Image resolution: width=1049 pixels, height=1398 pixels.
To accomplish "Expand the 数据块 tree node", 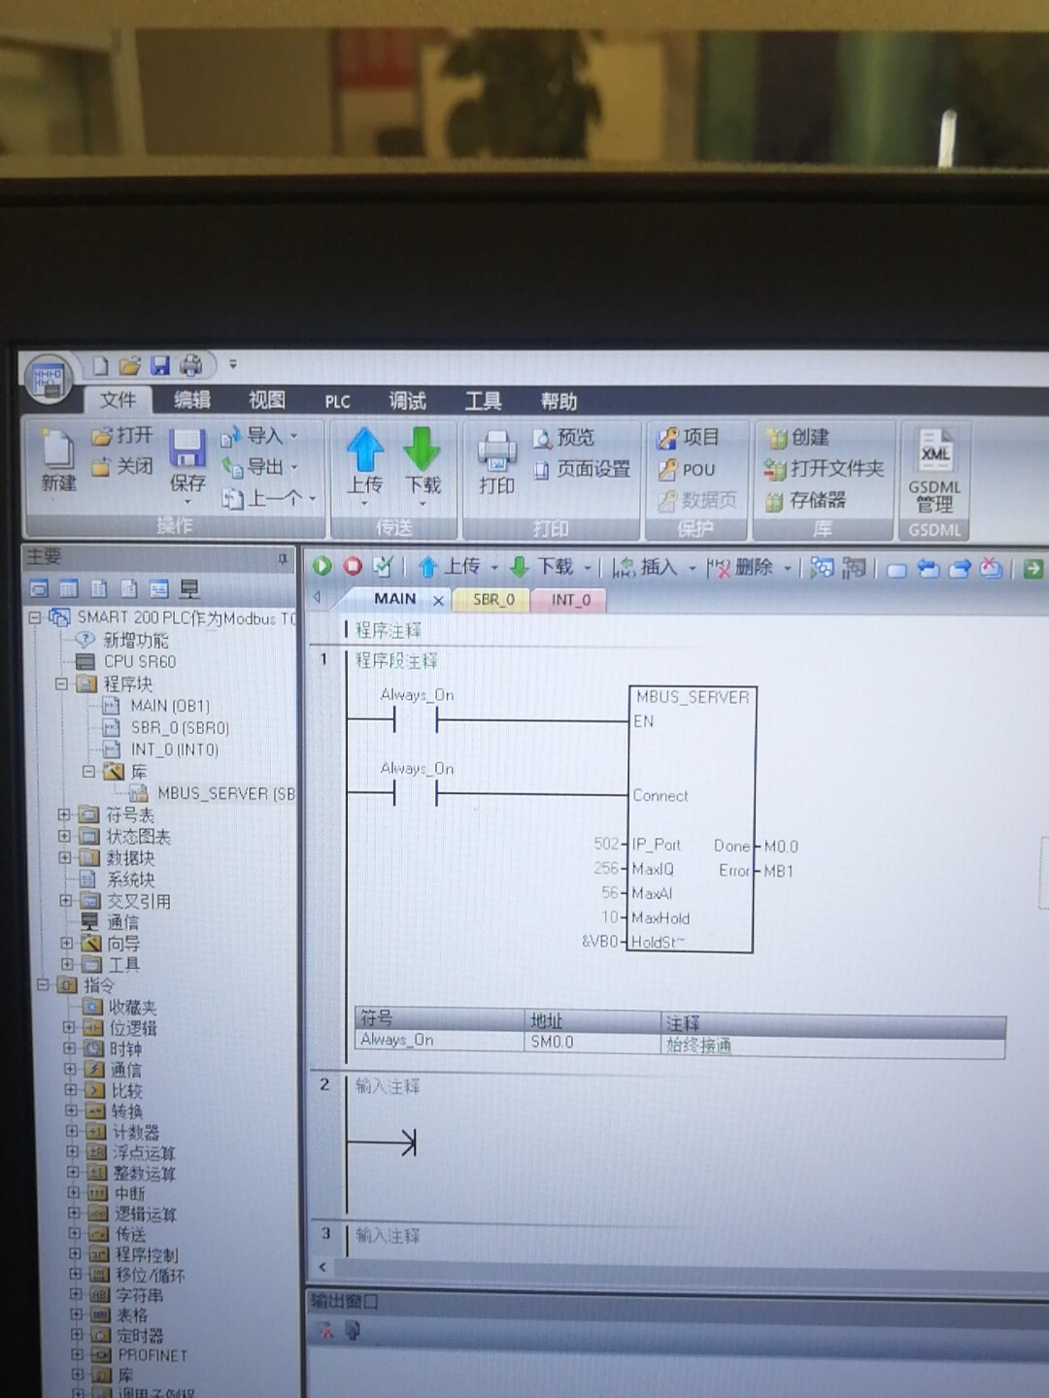I will [64, 858].
